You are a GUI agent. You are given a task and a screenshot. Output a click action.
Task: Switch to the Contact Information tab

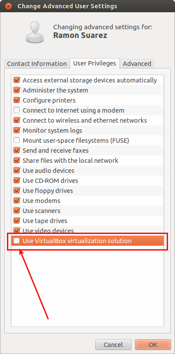coord(37,64)
